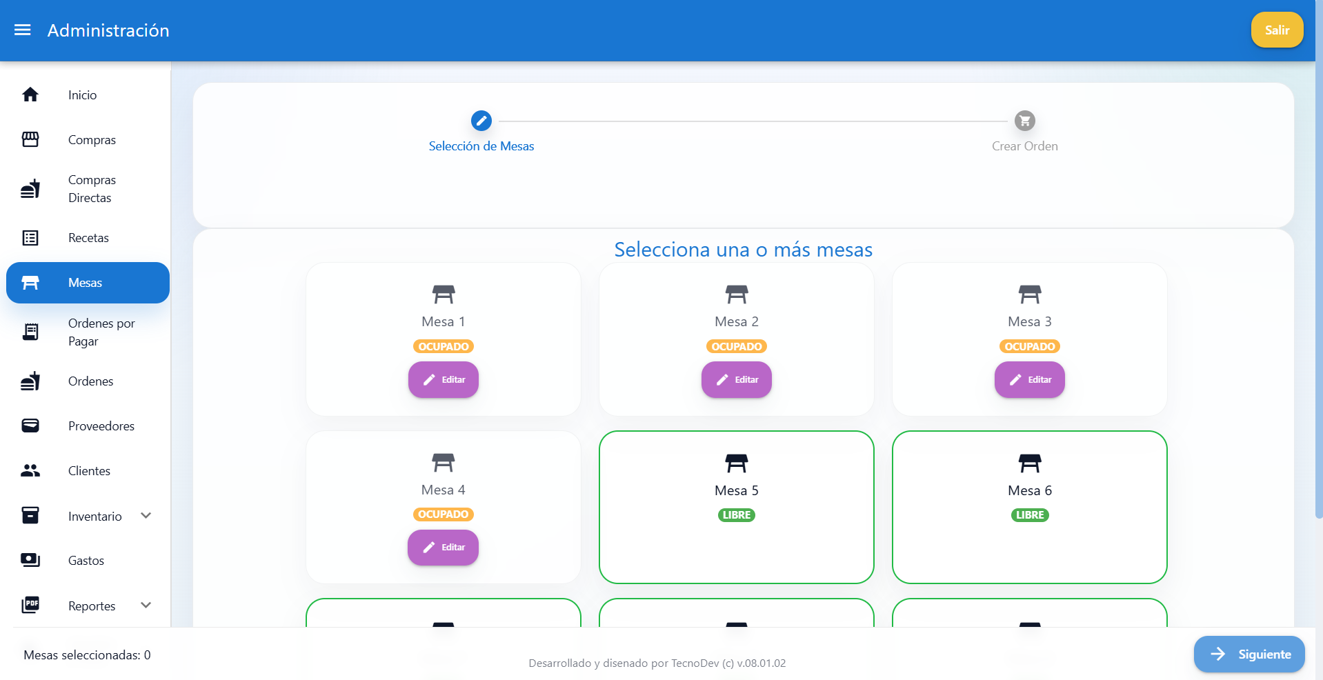Open Ordenes in the sidebar
Image resolution: width=1323 pixels, height=680 pixels.
(88, 381)
